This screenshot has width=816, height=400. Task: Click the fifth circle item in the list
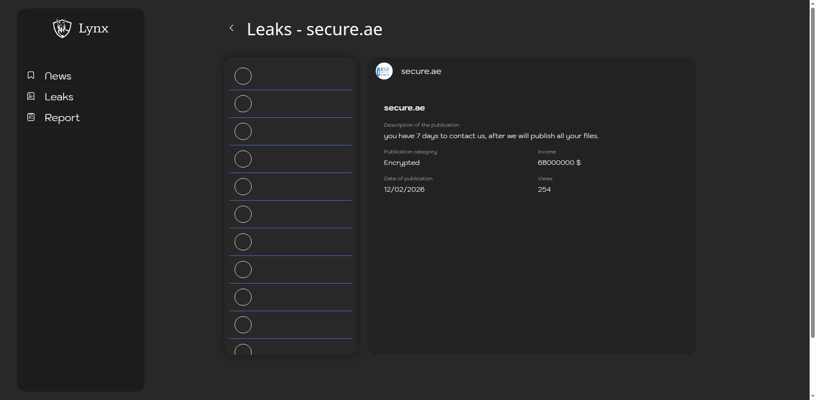point(243,187)
